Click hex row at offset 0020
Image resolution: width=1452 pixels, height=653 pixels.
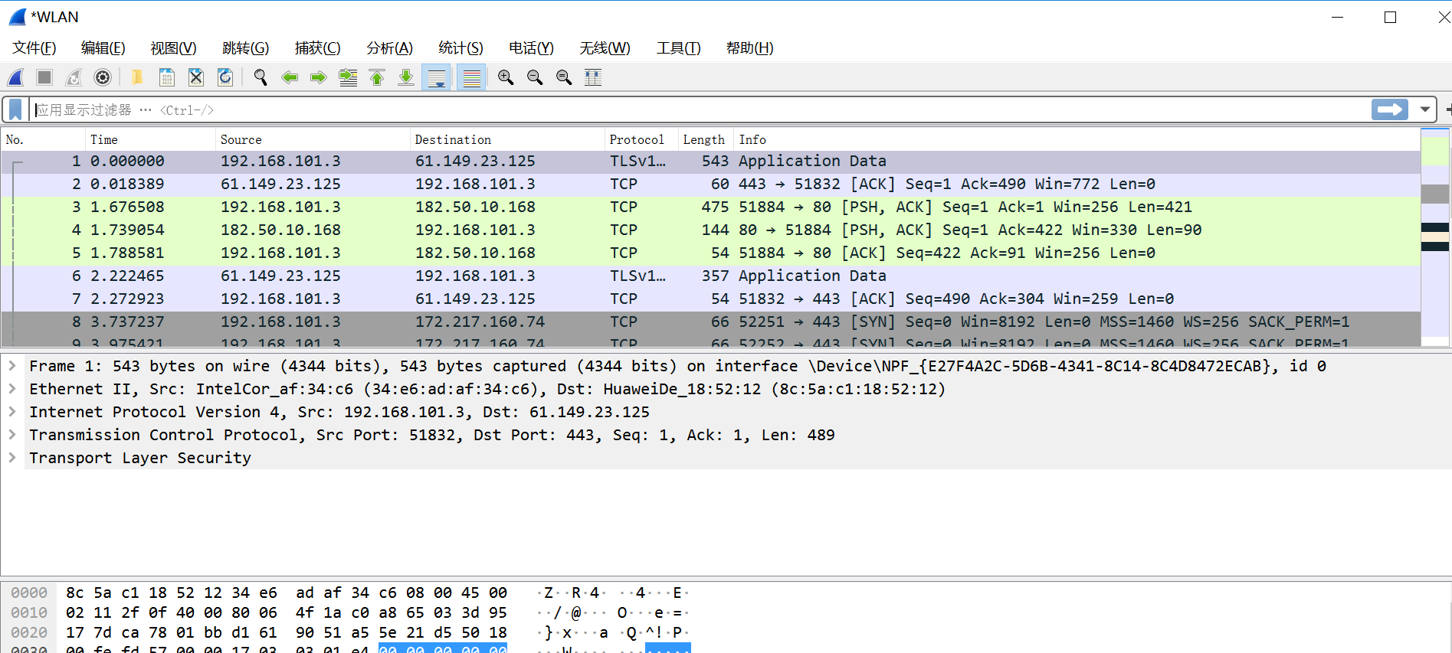[x=287, y=632]
